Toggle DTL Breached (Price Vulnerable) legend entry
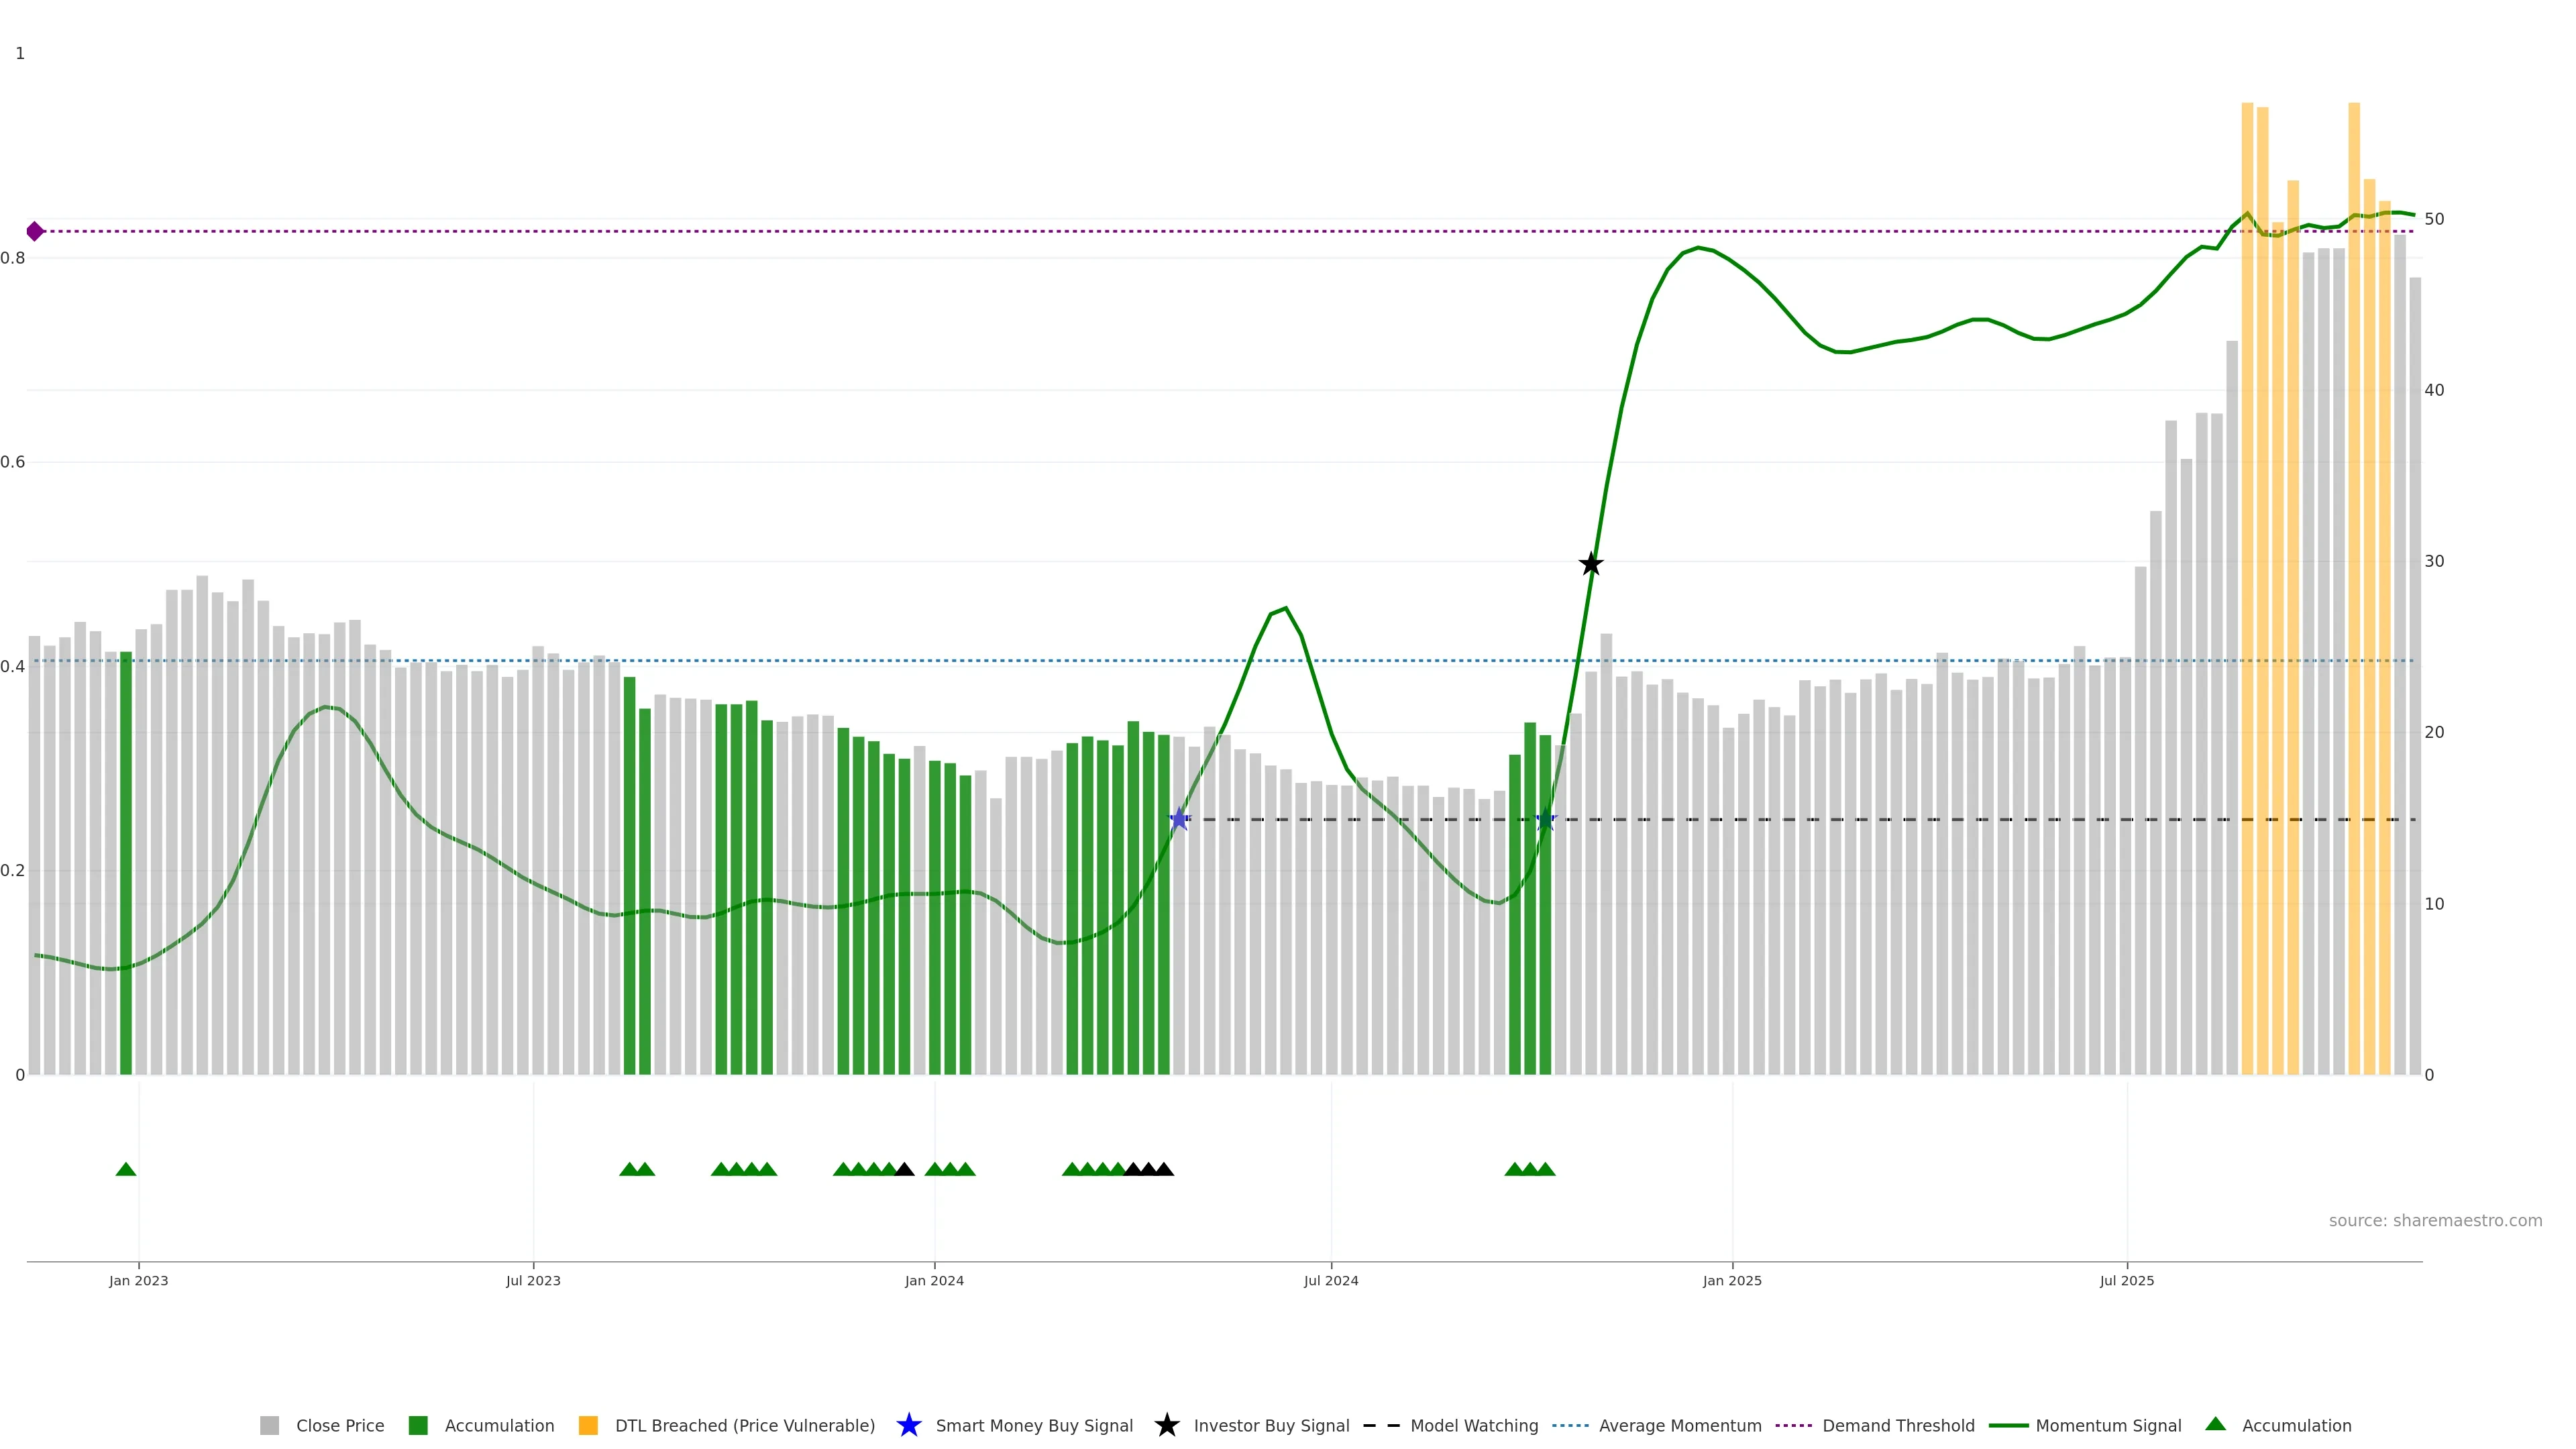Viewport: 2576px width, 1449px height. tap(744, 1425)
